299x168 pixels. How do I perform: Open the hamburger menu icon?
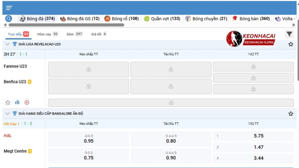(9, 8)
